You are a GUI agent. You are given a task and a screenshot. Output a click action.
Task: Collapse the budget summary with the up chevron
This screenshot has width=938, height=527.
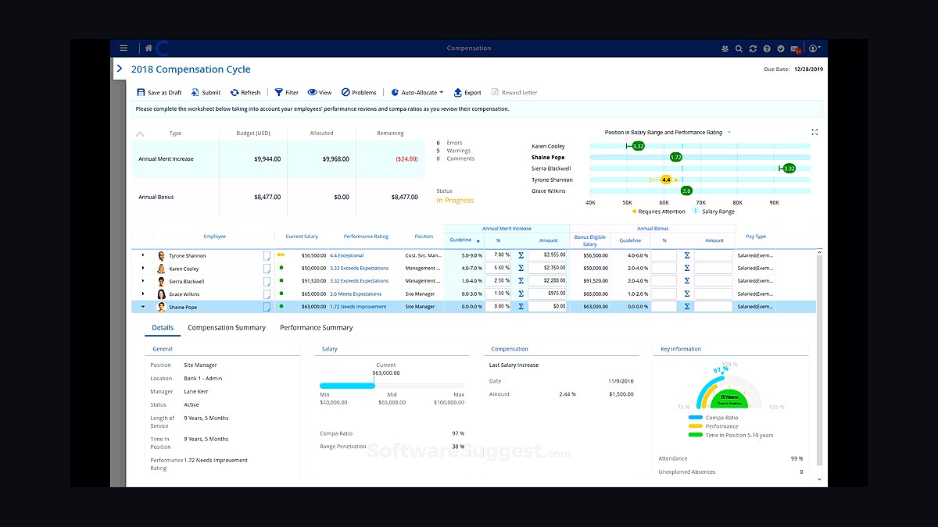[140, 134]
